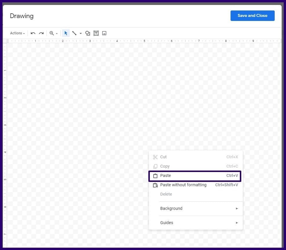This screenshot has width=286, height=250.
Task: Choose Delete in the context menu
Action: coord(196,194)
